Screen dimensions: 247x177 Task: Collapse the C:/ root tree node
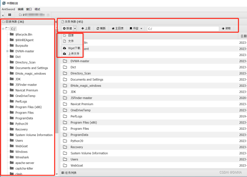click(x=3, y=29)
